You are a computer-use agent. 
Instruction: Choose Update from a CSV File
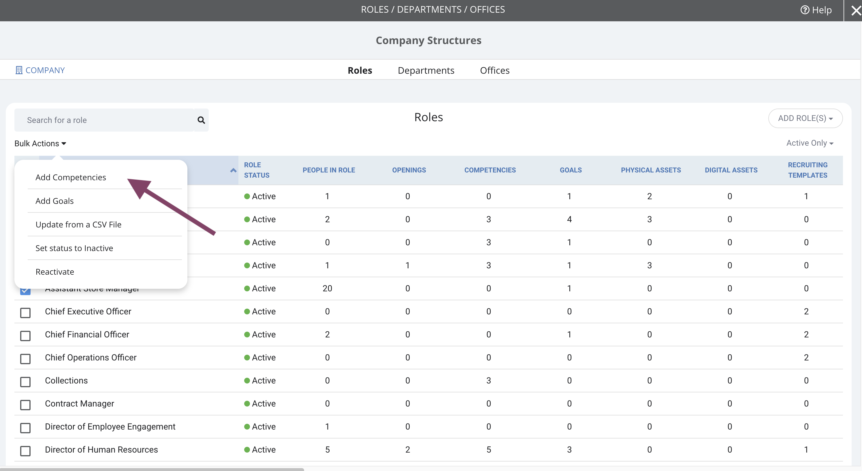(x=78, y=225)
